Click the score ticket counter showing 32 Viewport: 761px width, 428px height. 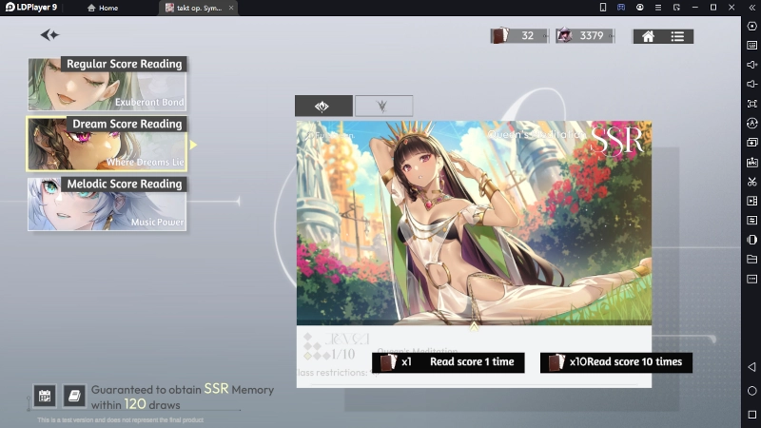tap(518, 36)
